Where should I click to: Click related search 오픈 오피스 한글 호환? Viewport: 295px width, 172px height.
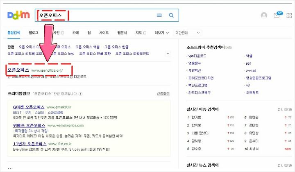coord(95,54)
